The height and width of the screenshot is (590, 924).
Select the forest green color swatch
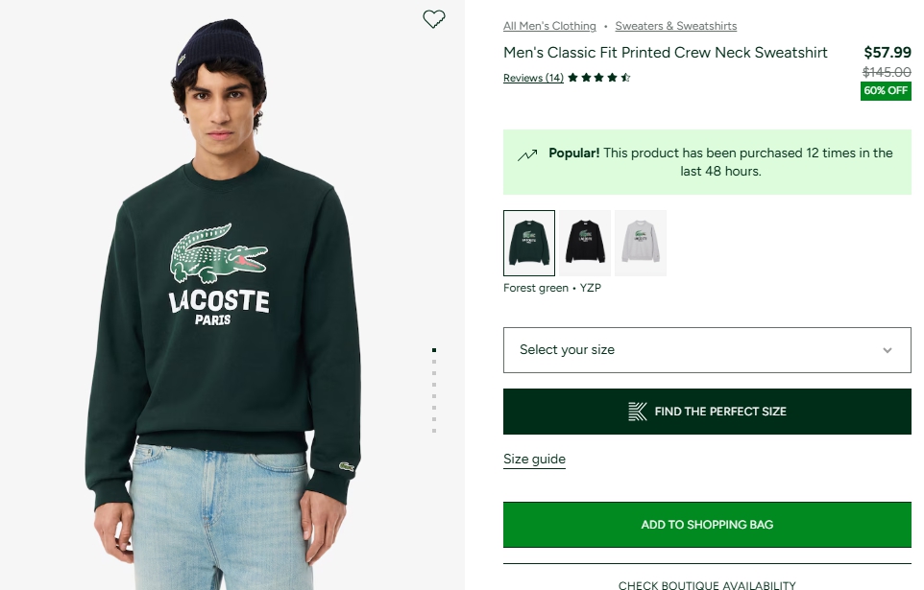[529, 243]
